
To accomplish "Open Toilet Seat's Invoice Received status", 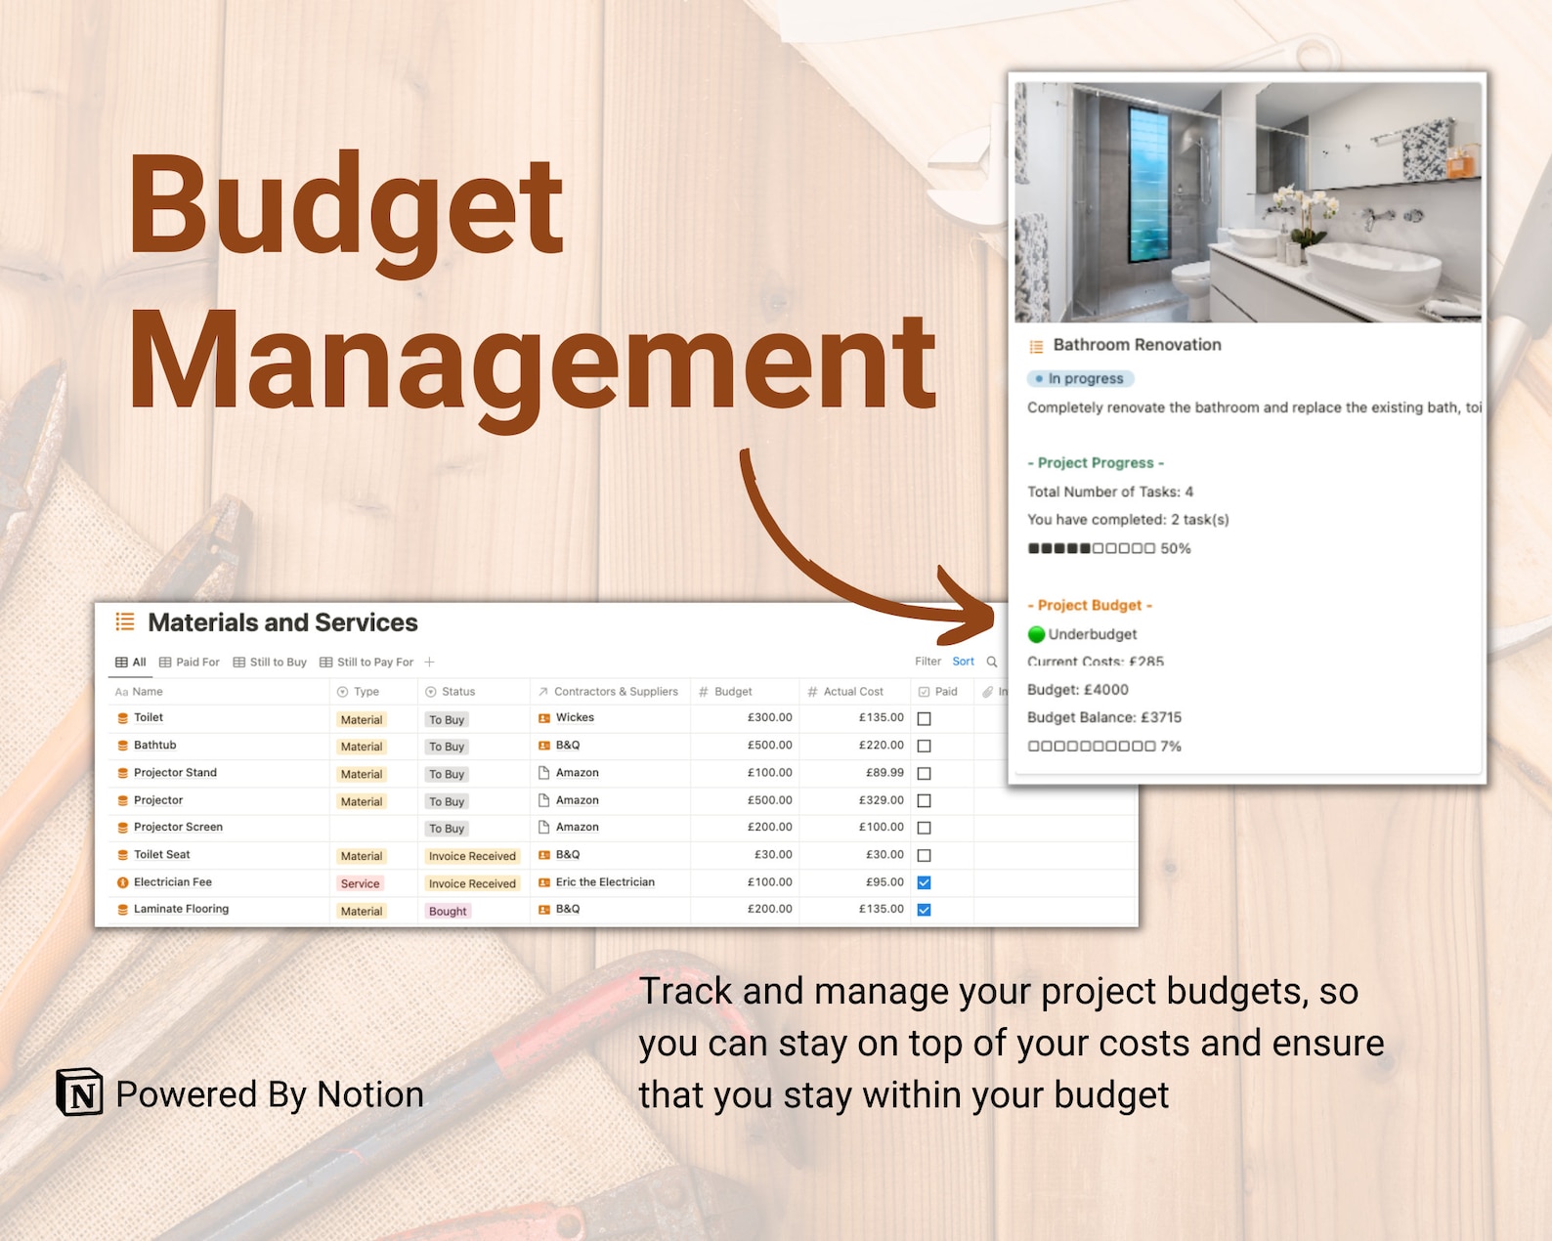I will tap(472, 856).
